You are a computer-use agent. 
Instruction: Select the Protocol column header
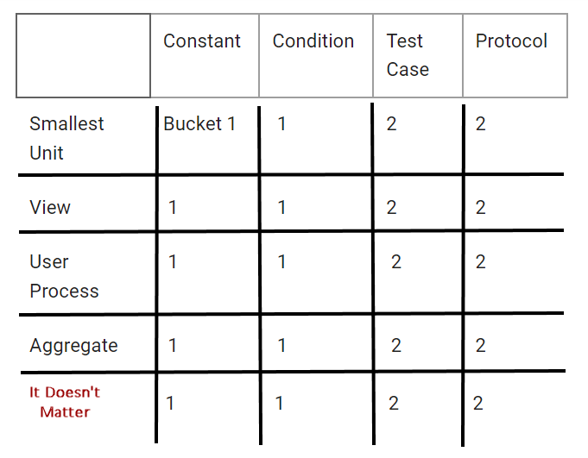click(x=511, y=41)
